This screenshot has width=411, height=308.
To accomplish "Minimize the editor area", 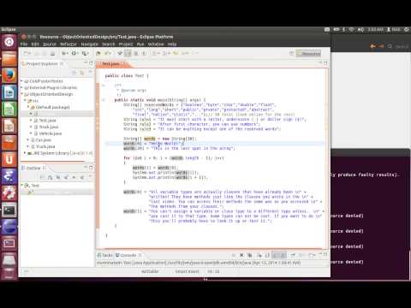I will coord(320,62).
